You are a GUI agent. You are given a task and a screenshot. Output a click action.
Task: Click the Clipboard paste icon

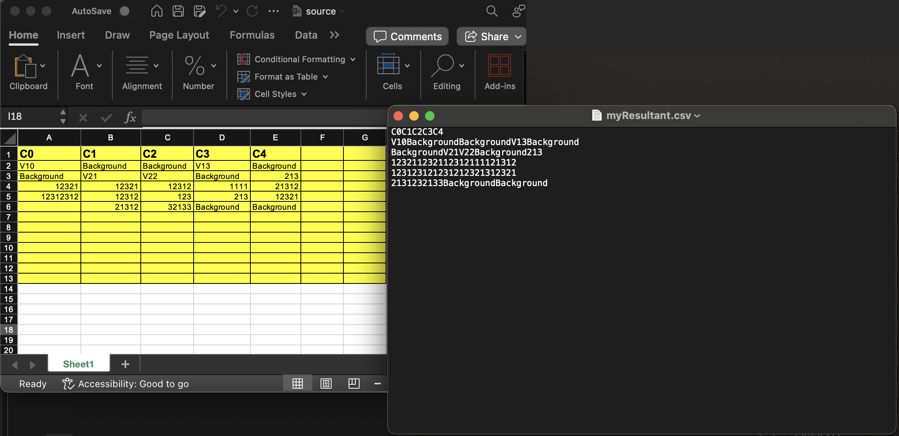(x=25, y=66)
